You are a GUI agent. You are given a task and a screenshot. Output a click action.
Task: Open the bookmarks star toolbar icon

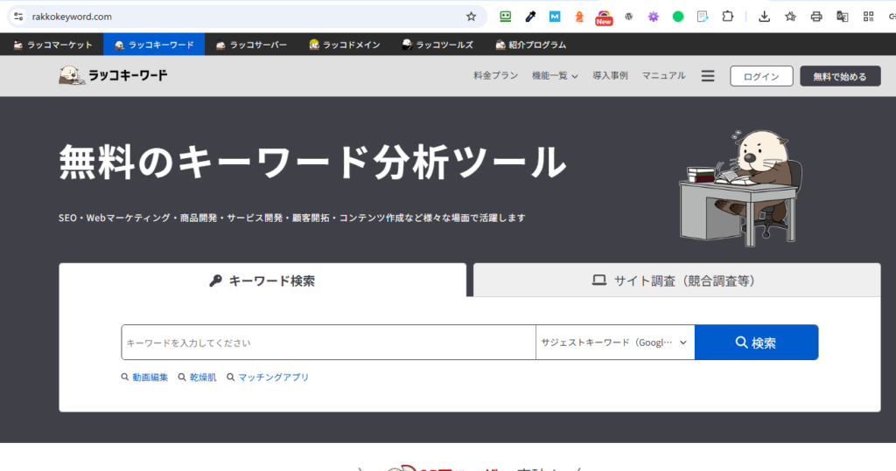point(790,17)
